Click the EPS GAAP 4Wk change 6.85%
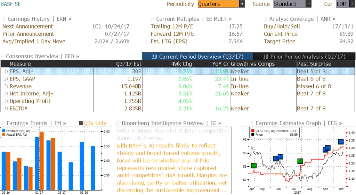Screen dimensions: 356x195 pyautogui.click(x=185, y=79)
